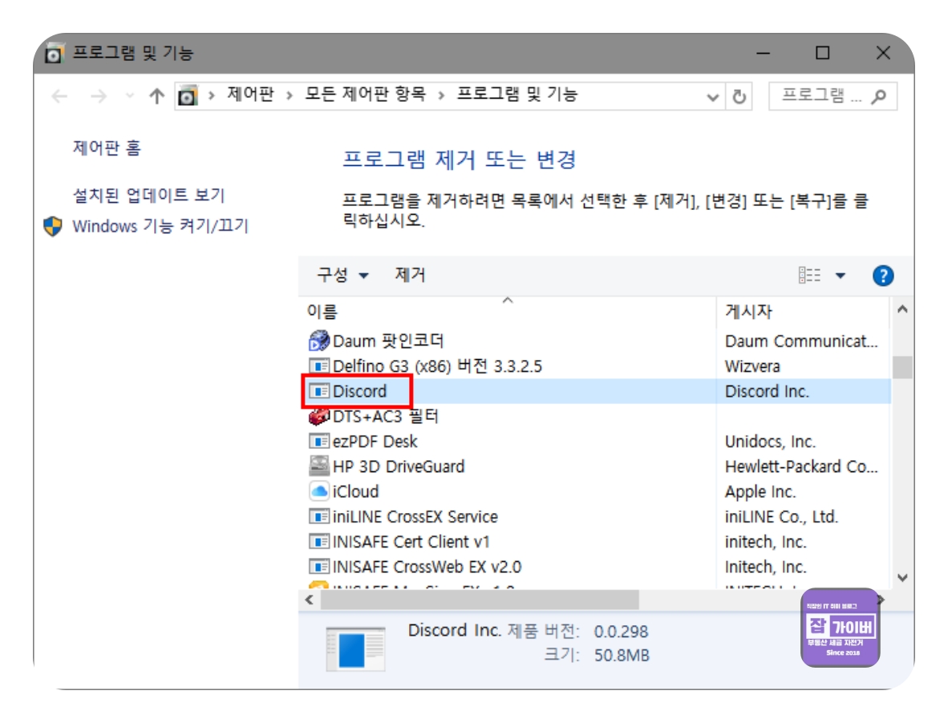Select the INISAFE CrossWeb EX icon

pyautogui.click(x=318, y=567)
